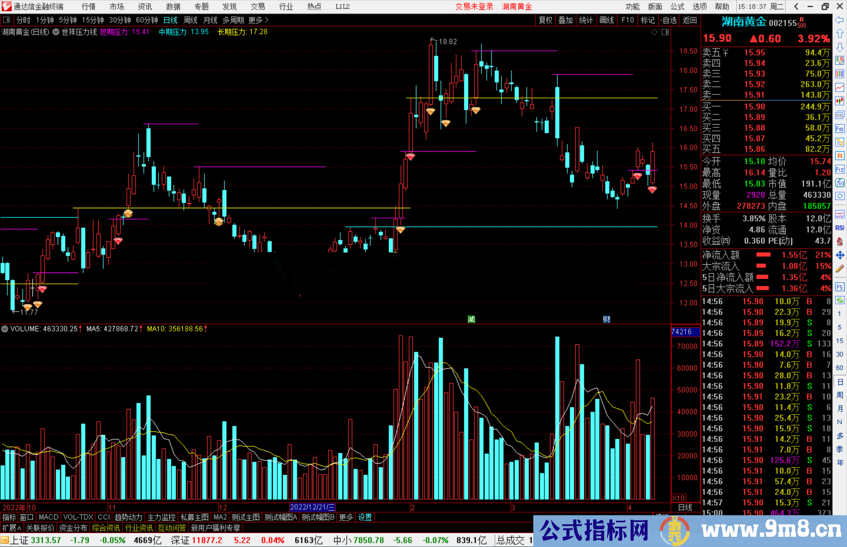The image size is (847, 547).
Task: Switch to the MACD indicator tab
Action: point(48,517)
